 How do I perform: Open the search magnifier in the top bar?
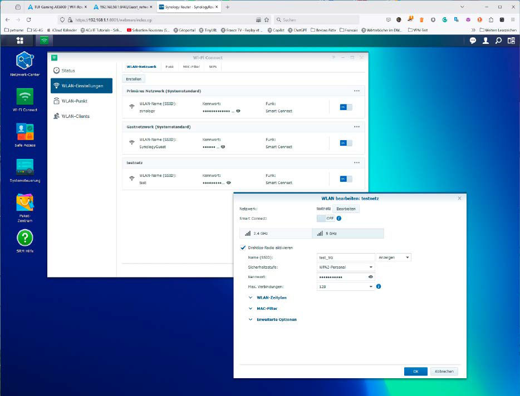[x=500, y=40]
